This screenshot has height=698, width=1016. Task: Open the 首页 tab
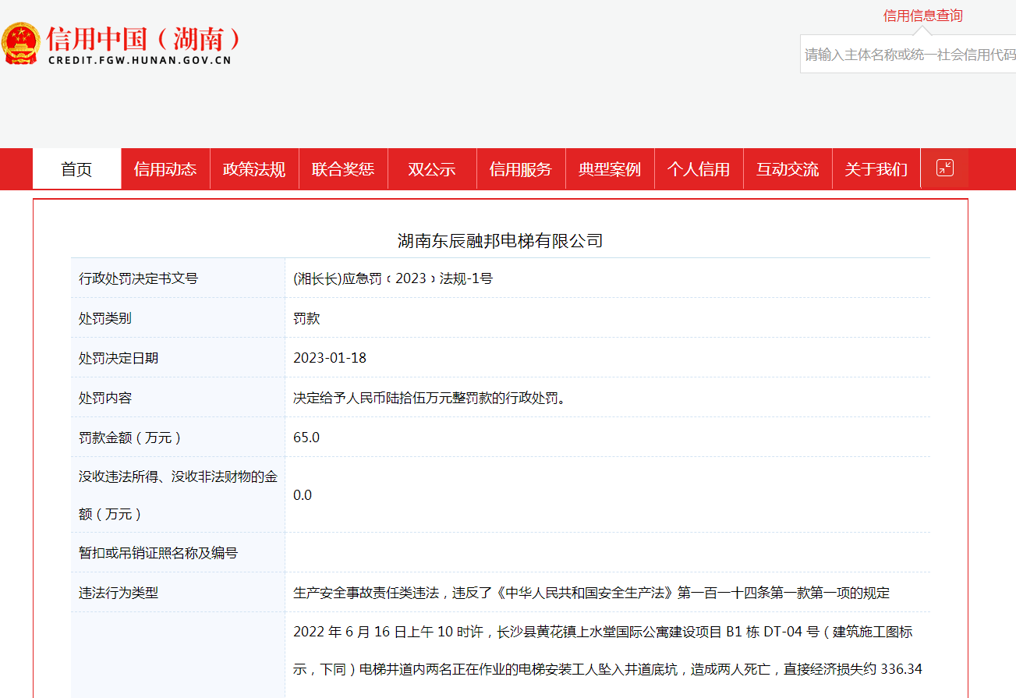[x=76, y=169]
